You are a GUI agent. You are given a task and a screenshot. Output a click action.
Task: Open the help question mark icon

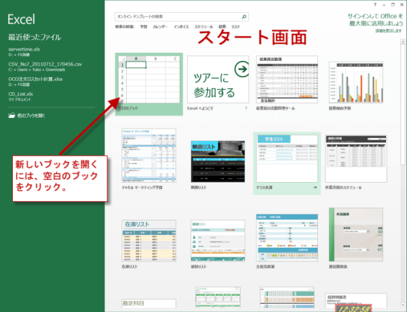point(375,5)
